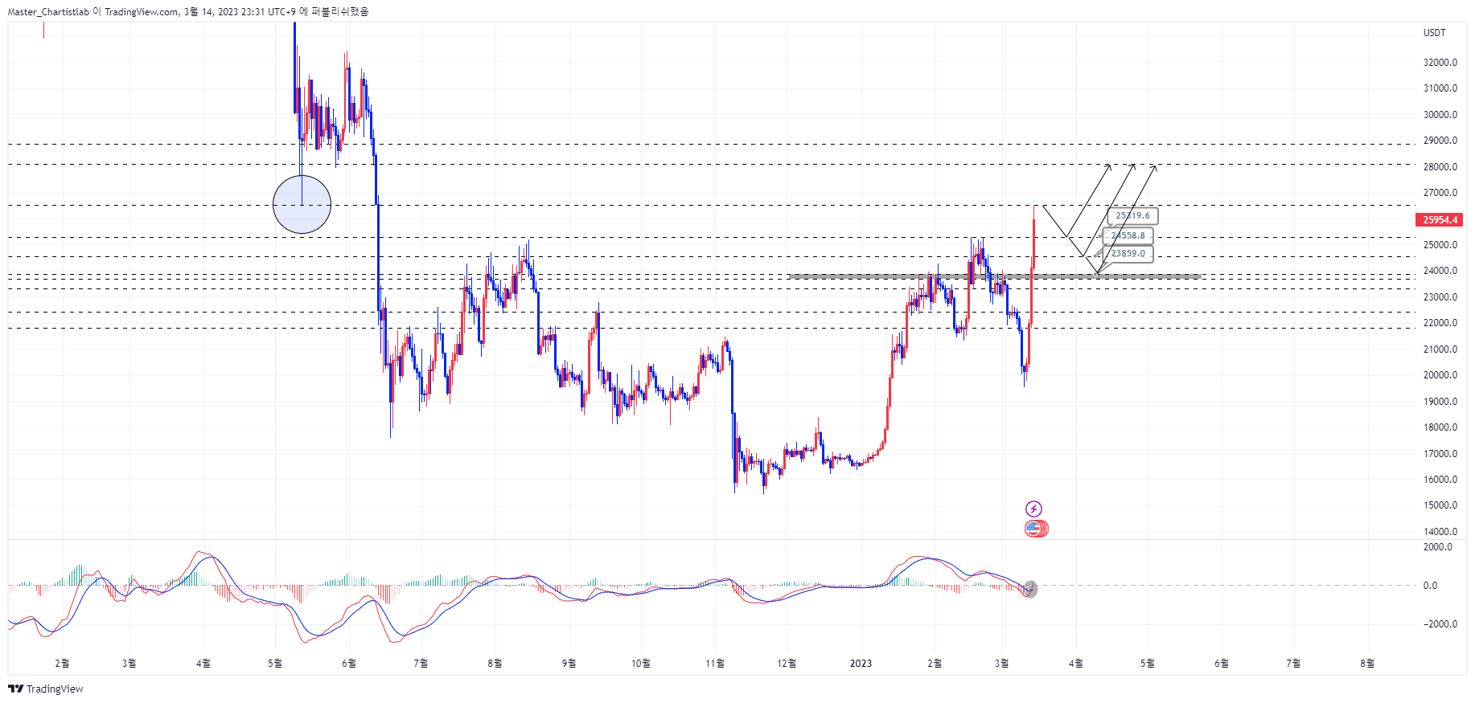
Task: Click the TradingView logo at bottom left
Action: (46, 689)
